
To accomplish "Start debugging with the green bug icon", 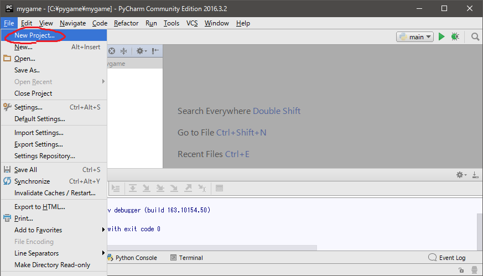I will (455, 37).
